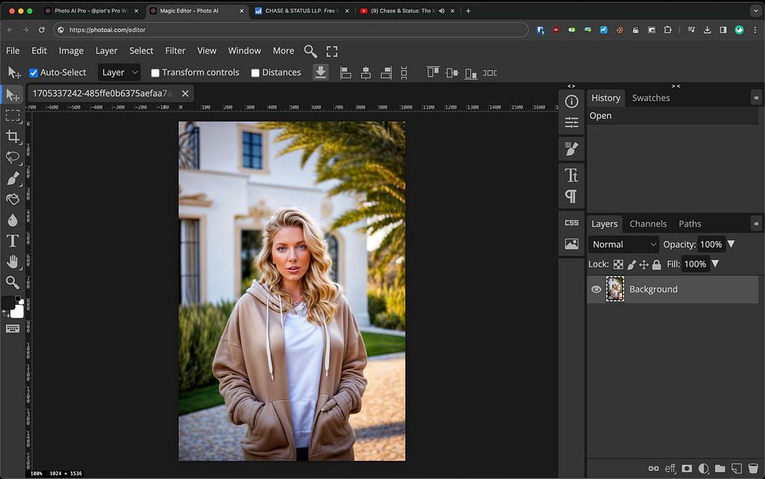
Task: Click the Open history state
Action: 601,116
